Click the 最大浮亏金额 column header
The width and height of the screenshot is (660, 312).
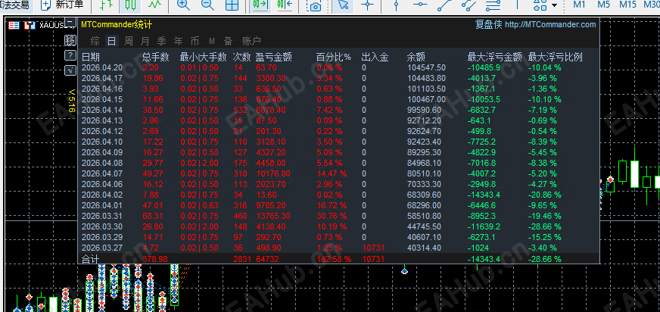coord(495,57)
